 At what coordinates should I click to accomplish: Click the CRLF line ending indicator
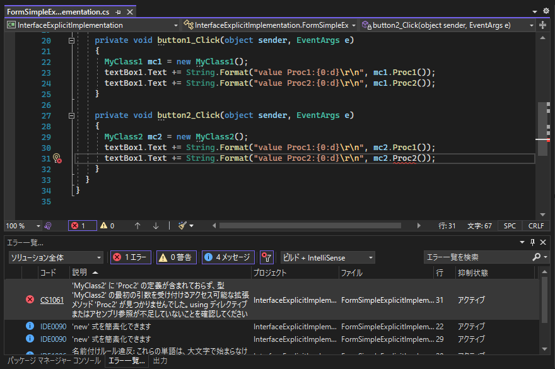(x=536, y=226)
